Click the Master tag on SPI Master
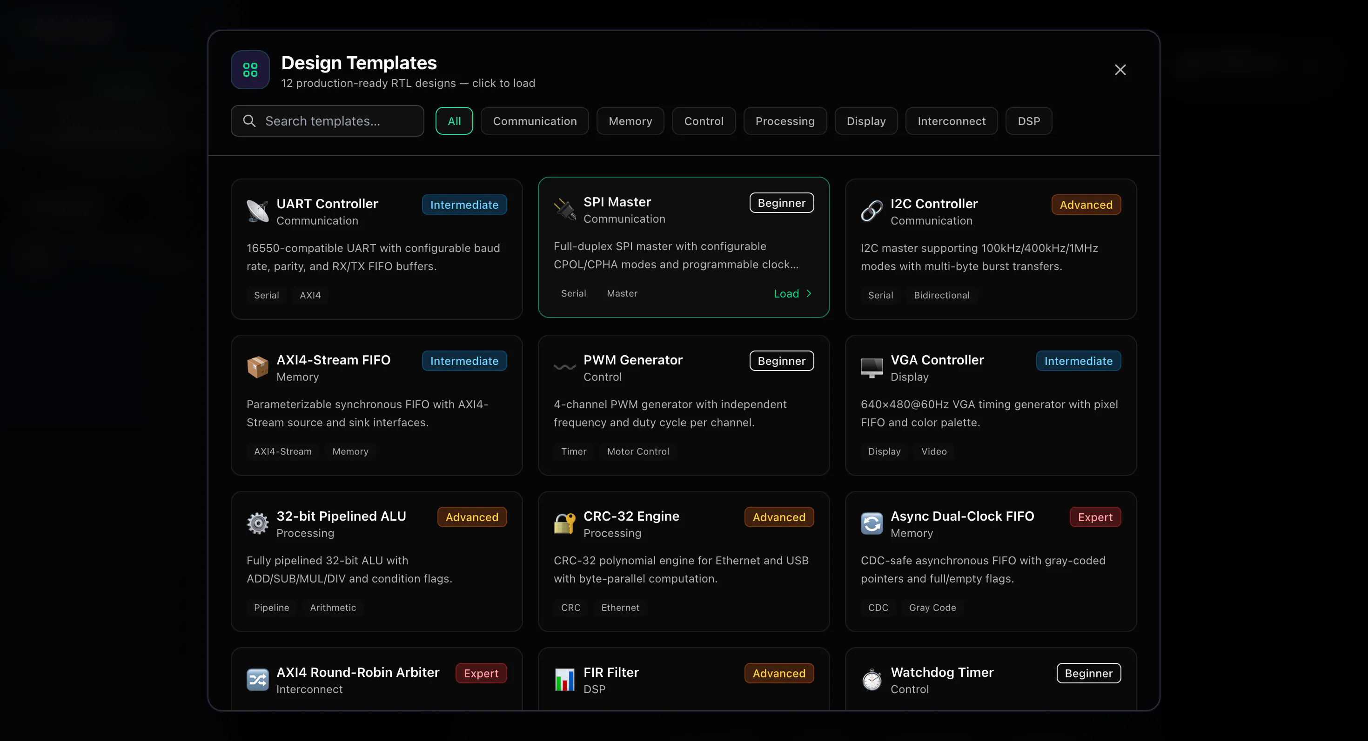Viewport: 1368px width, 741px height. (622, 293)
